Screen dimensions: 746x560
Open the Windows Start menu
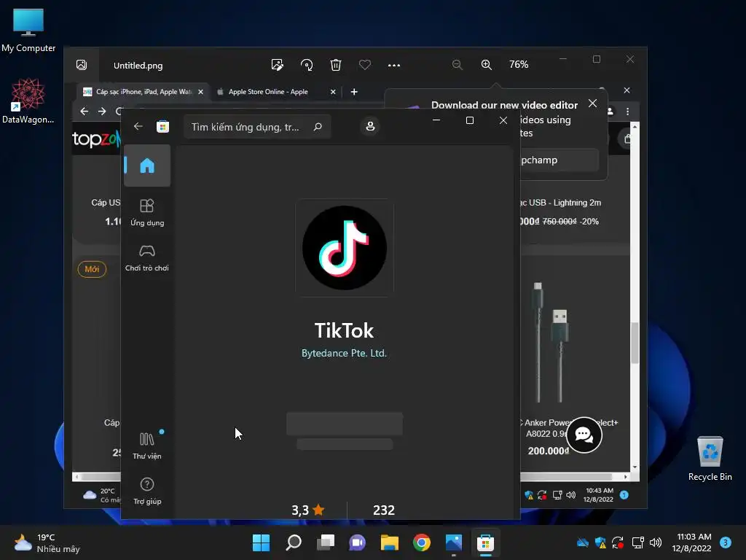pos(262,542)
